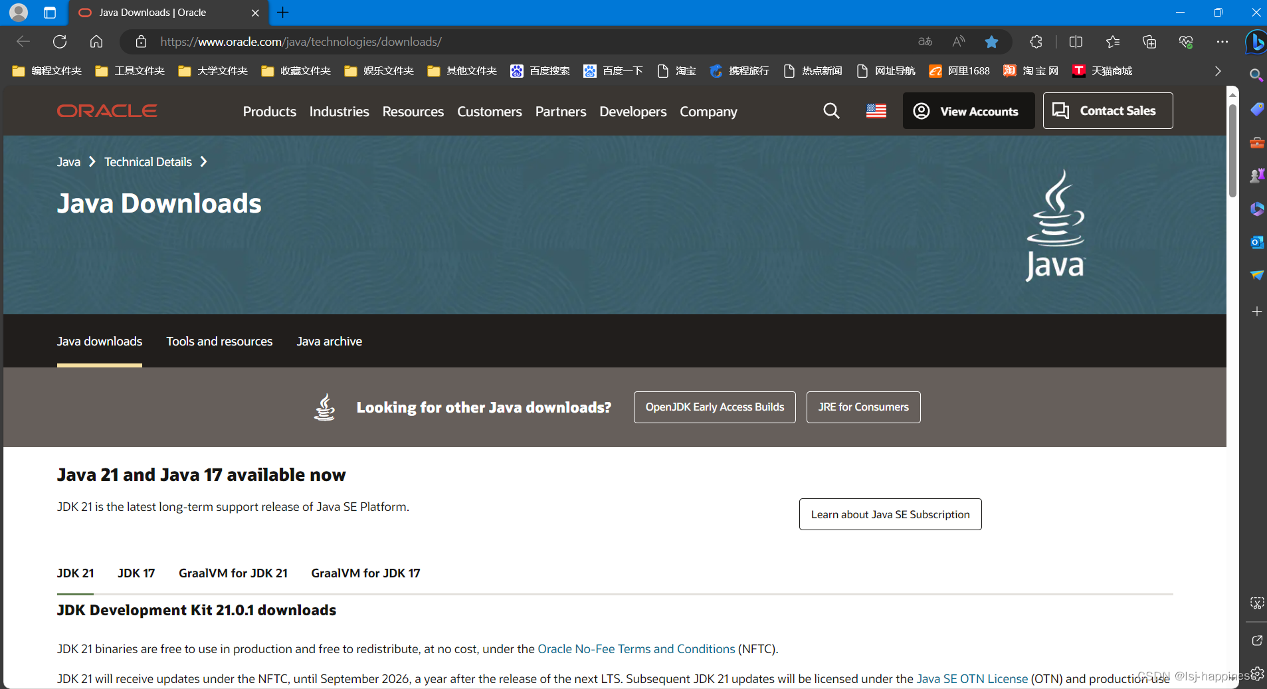Open tab actions menu icon
Viewport: 1267px width, 689px height.
[50, 13]
